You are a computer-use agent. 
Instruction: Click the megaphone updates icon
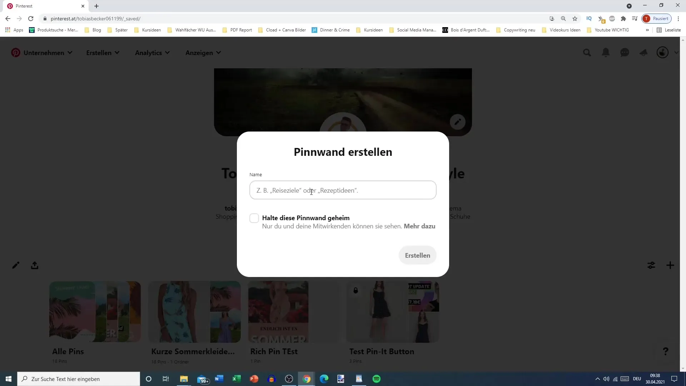click(x=643, y=53)
